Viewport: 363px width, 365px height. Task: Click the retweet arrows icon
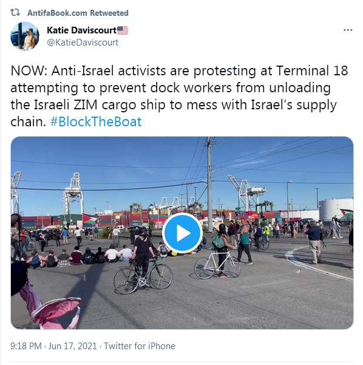(15, 12)
